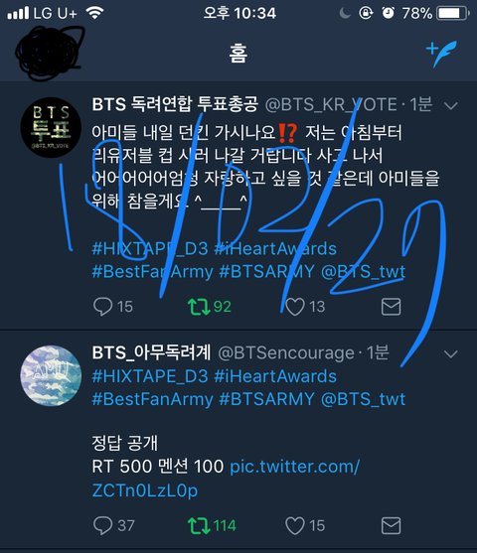Image resolution: width=477 pixels, height=553 pixels.
Task: Open the cloud-patterned BTSencourage avatar
Action: (x=51, y=376)
